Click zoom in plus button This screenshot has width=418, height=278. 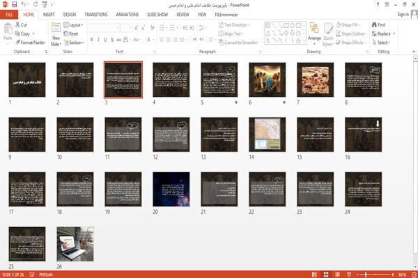point(393,275)
